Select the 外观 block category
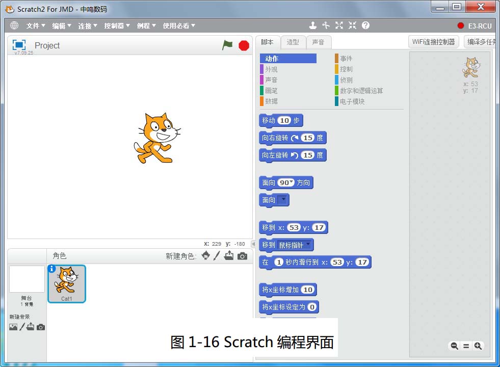The image size is (500, 367). (271, 69)
